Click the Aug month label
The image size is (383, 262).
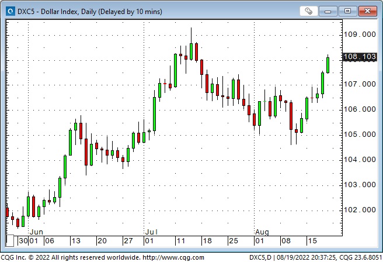[262, 232]
